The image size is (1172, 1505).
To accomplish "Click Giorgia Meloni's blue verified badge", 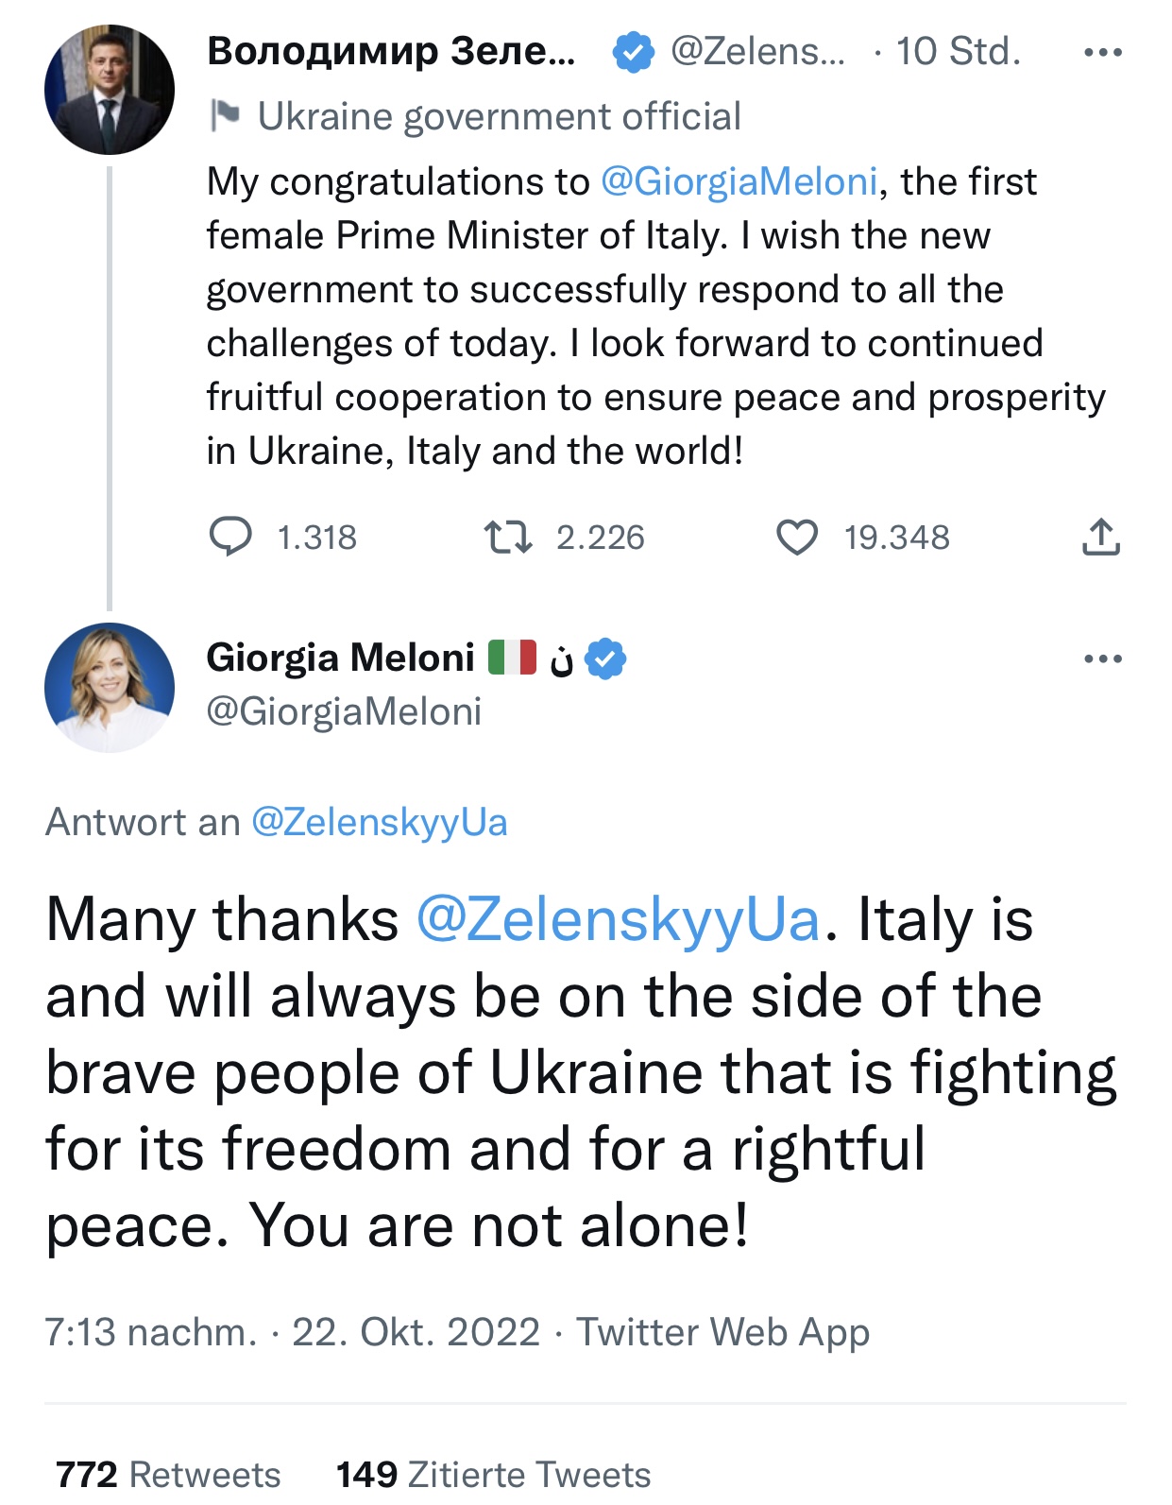I will (x=605, y=658).
